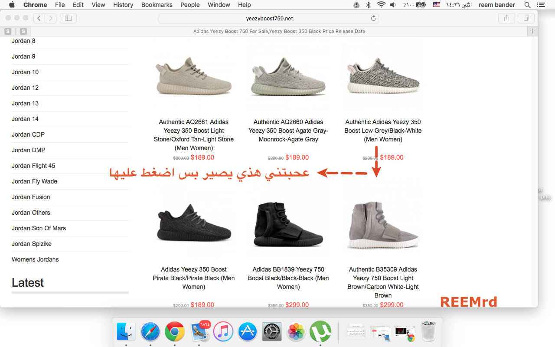Open uTorrent from the Dock

coord(320,332)
